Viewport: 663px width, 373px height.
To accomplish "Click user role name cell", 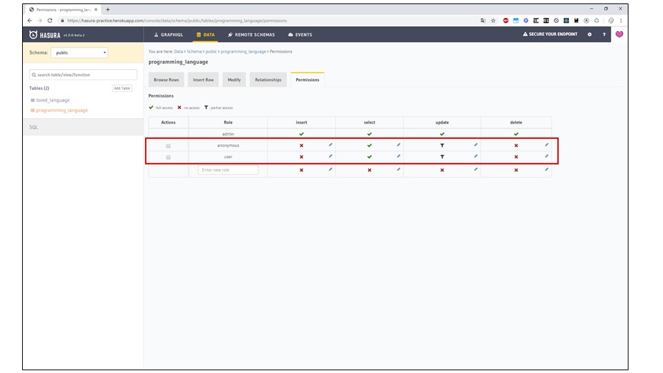I will 228,157.
